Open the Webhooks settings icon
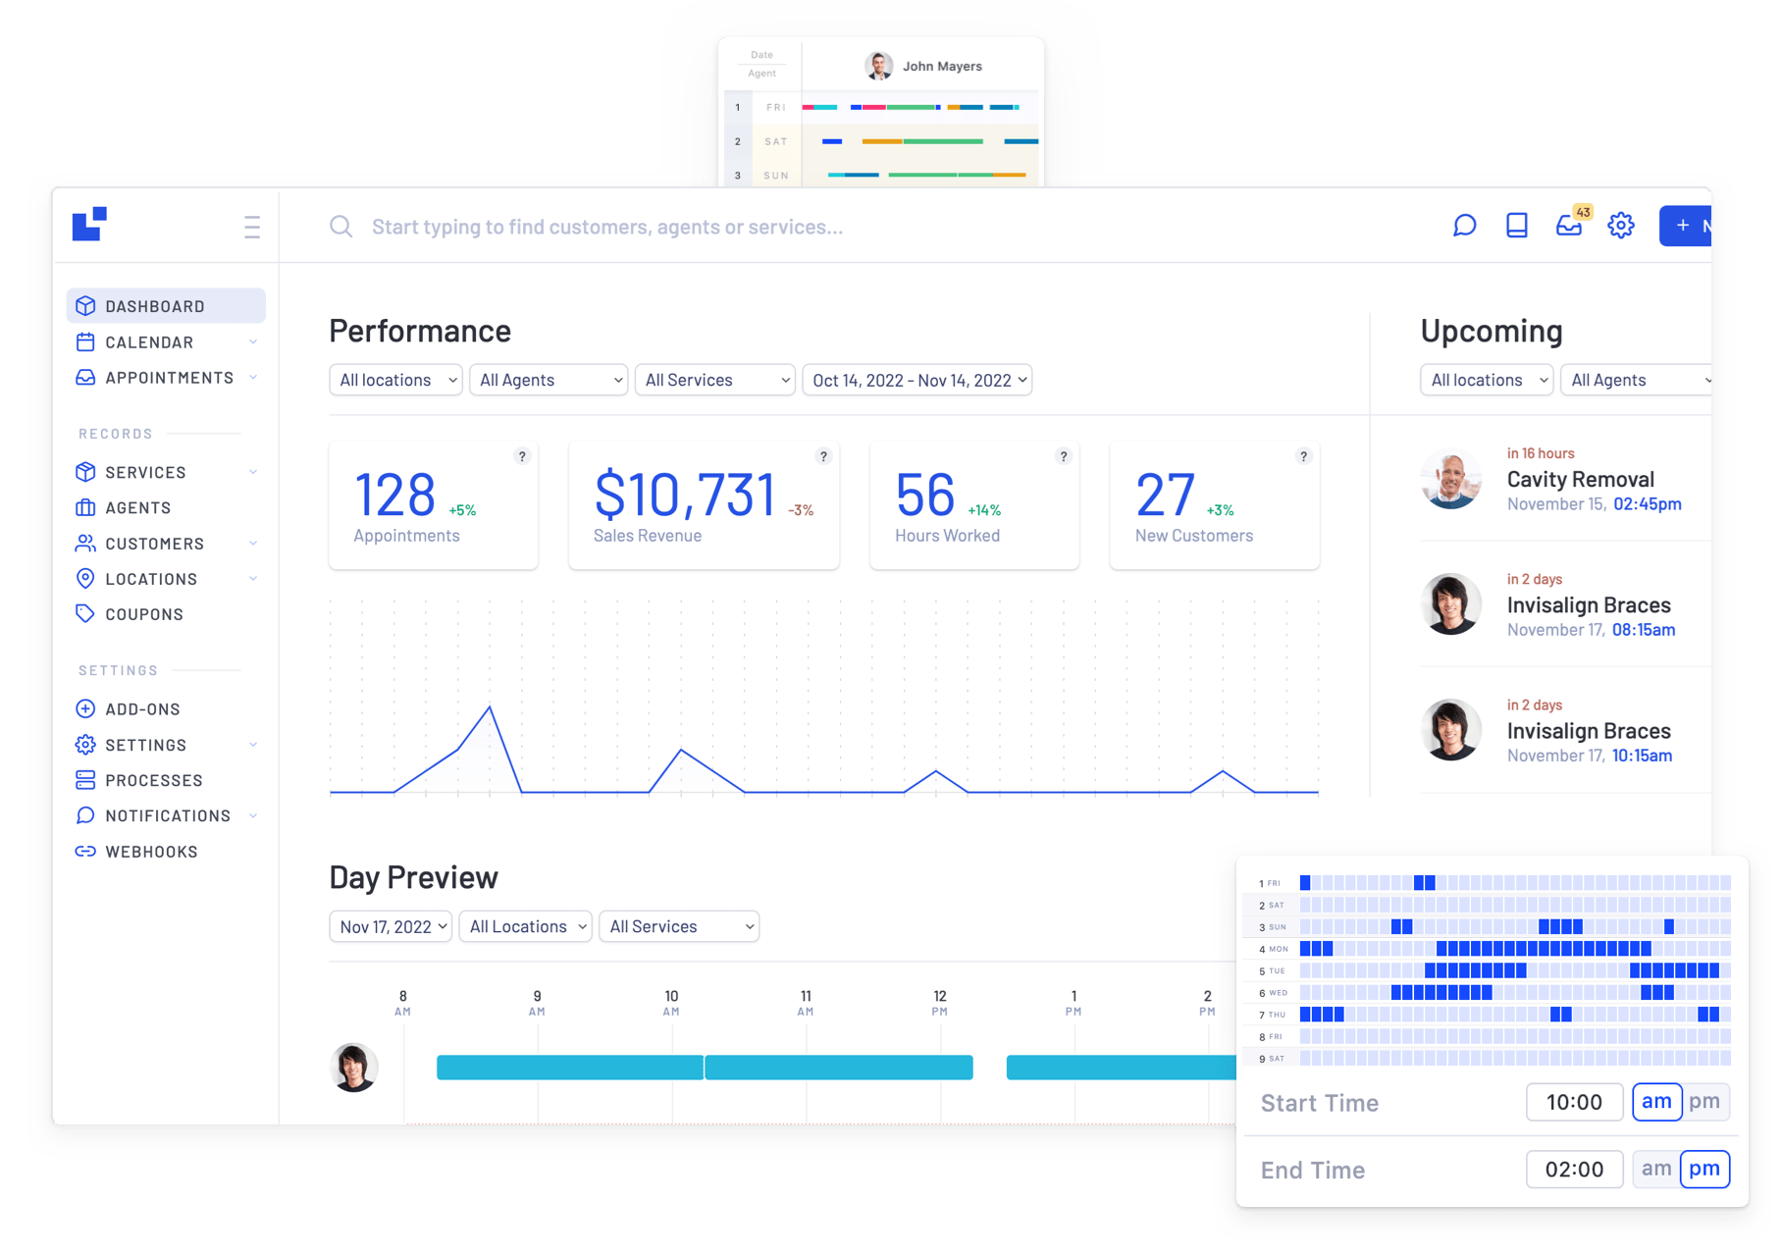 86,851
